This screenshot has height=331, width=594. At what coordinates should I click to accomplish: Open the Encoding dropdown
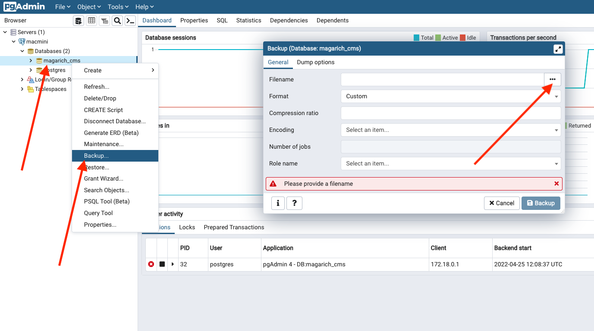(x=450, y=130)
